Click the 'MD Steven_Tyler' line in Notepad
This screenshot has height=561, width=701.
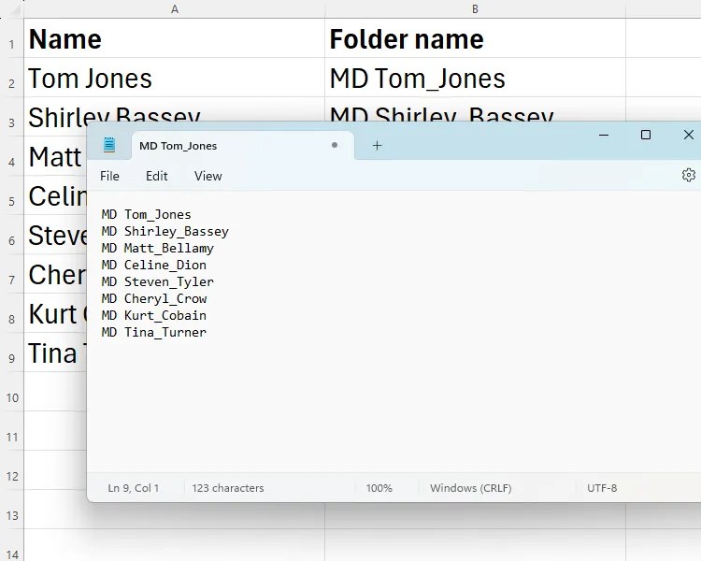click(x=157, y=281)
